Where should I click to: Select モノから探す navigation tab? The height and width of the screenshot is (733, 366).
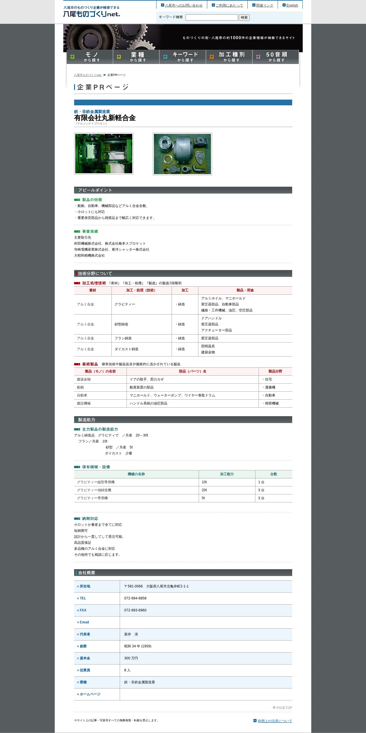point(90,57)
